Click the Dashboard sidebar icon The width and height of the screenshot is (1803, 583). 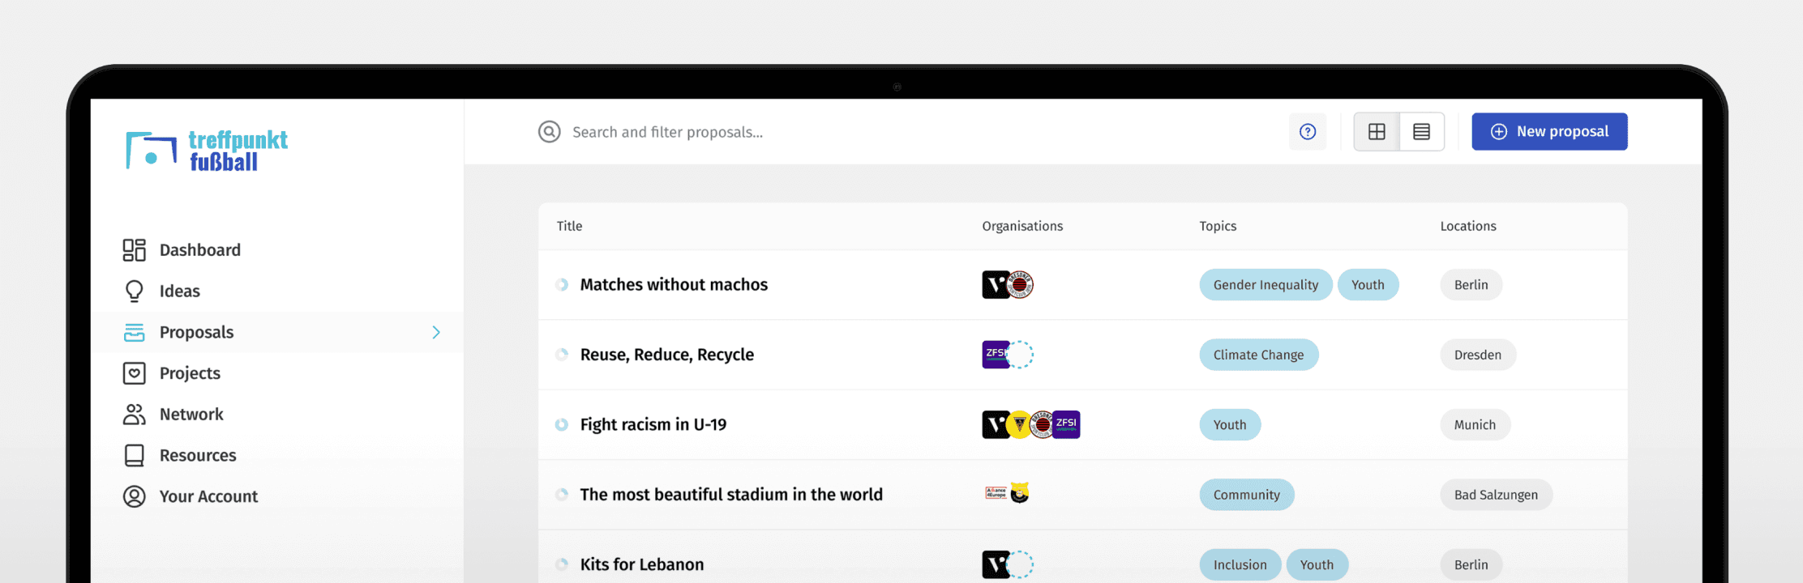pyautogui.click(x=134, y=250)
